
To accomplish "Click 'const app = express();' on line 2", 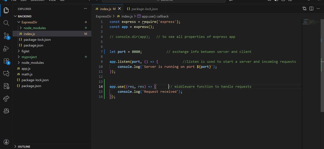I will pos(132,27).
